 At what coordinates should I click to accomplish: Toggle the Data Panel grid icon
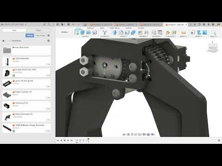(58, 24)
